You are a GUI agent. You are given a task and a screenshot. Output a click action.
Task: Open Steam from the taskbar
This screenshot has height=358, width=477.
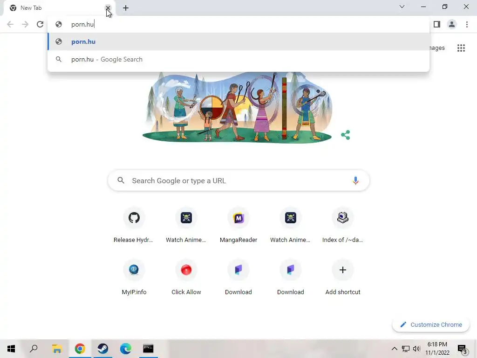pos(103,349)
